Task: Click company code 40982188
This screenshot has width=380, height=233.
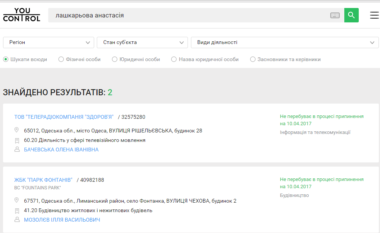Action: pyautogui.click(x=92, y=180)
